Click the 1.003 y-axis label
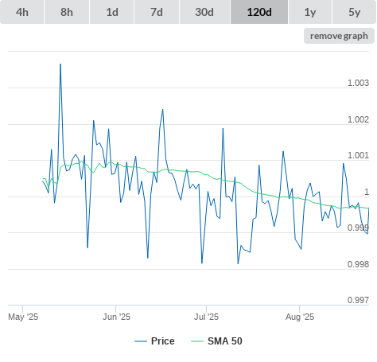The height and width of the screenshot is (362, 377). tap(358, 83)
